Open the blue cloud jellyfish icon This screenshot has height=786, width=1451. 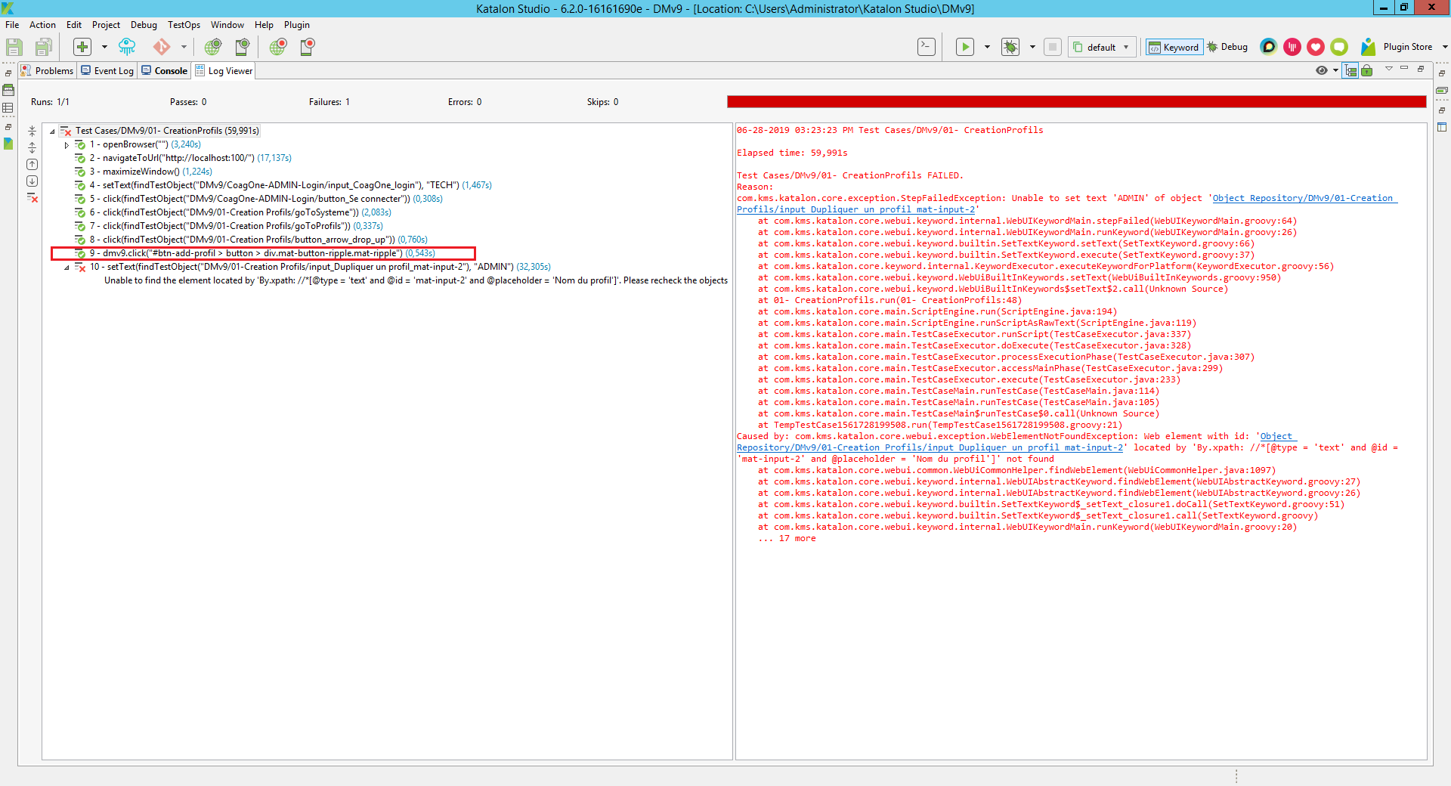click(127, 47)
